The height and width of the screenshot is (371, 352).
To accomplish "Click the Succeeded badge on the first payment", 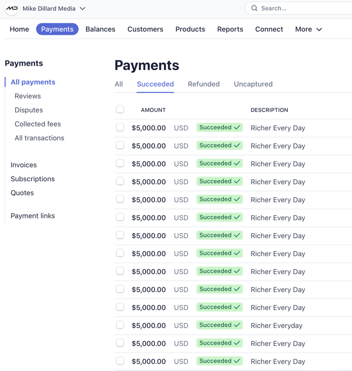I will pyautogui.click(x=219, y=128).
